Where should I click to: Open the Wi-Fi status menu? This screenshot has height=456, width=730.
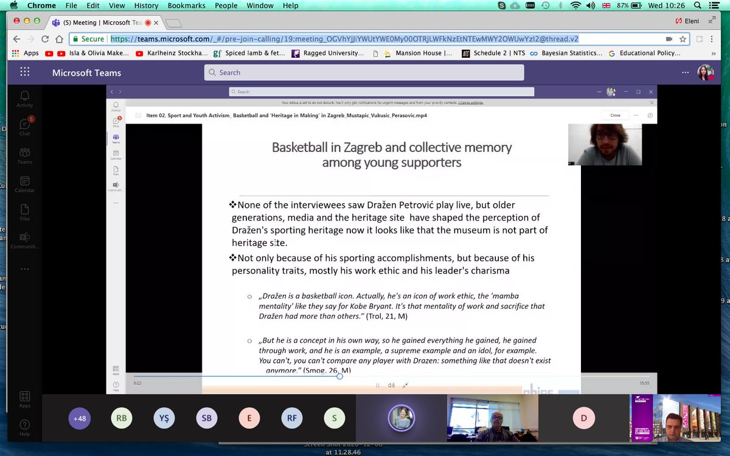click(575, 5)
